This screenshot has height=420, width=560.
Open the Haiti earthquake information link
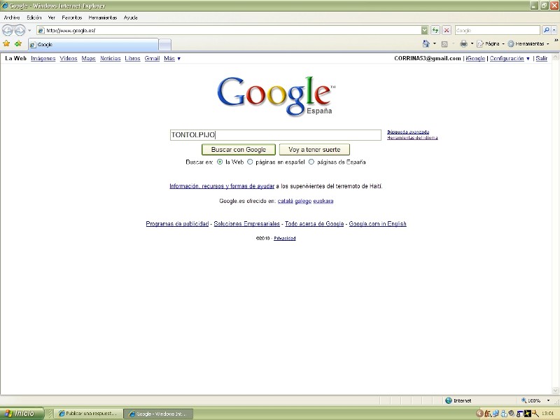click(222, 186)
